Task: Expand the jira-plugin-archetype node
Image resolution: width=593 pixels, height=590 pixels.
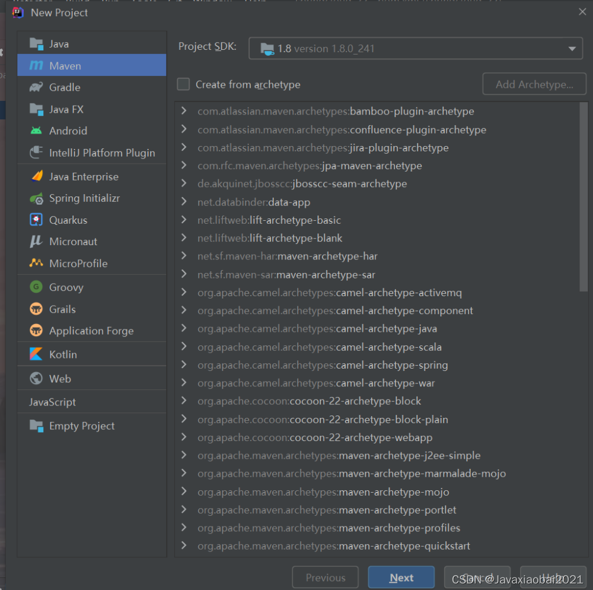Action: [184, 147]
